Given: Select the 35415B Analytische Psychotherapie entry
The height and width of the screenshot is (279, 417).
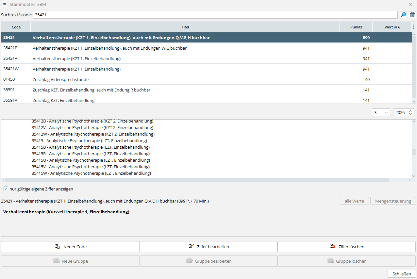Looking at the screenshot, I should 91,147.
